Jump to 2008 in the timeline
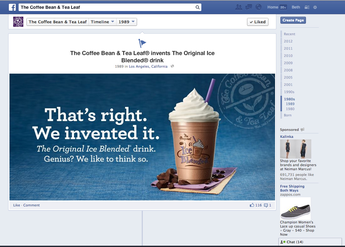345x247 pixels. tap(288, 70)
